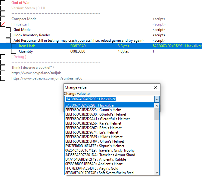
Task: Select Olrun's Helmet entry
Action: point(109,141)
